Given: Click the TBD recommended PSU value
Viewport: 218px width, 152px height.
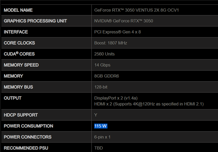Looking at the screenshot, I should pyautogui.click(x=98, y=148).
